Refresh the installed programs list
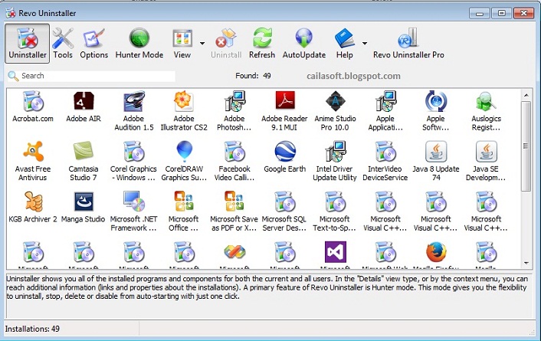The height and width of the screenshot is (341, 541). pyautogui.click(x=262, y=44)
